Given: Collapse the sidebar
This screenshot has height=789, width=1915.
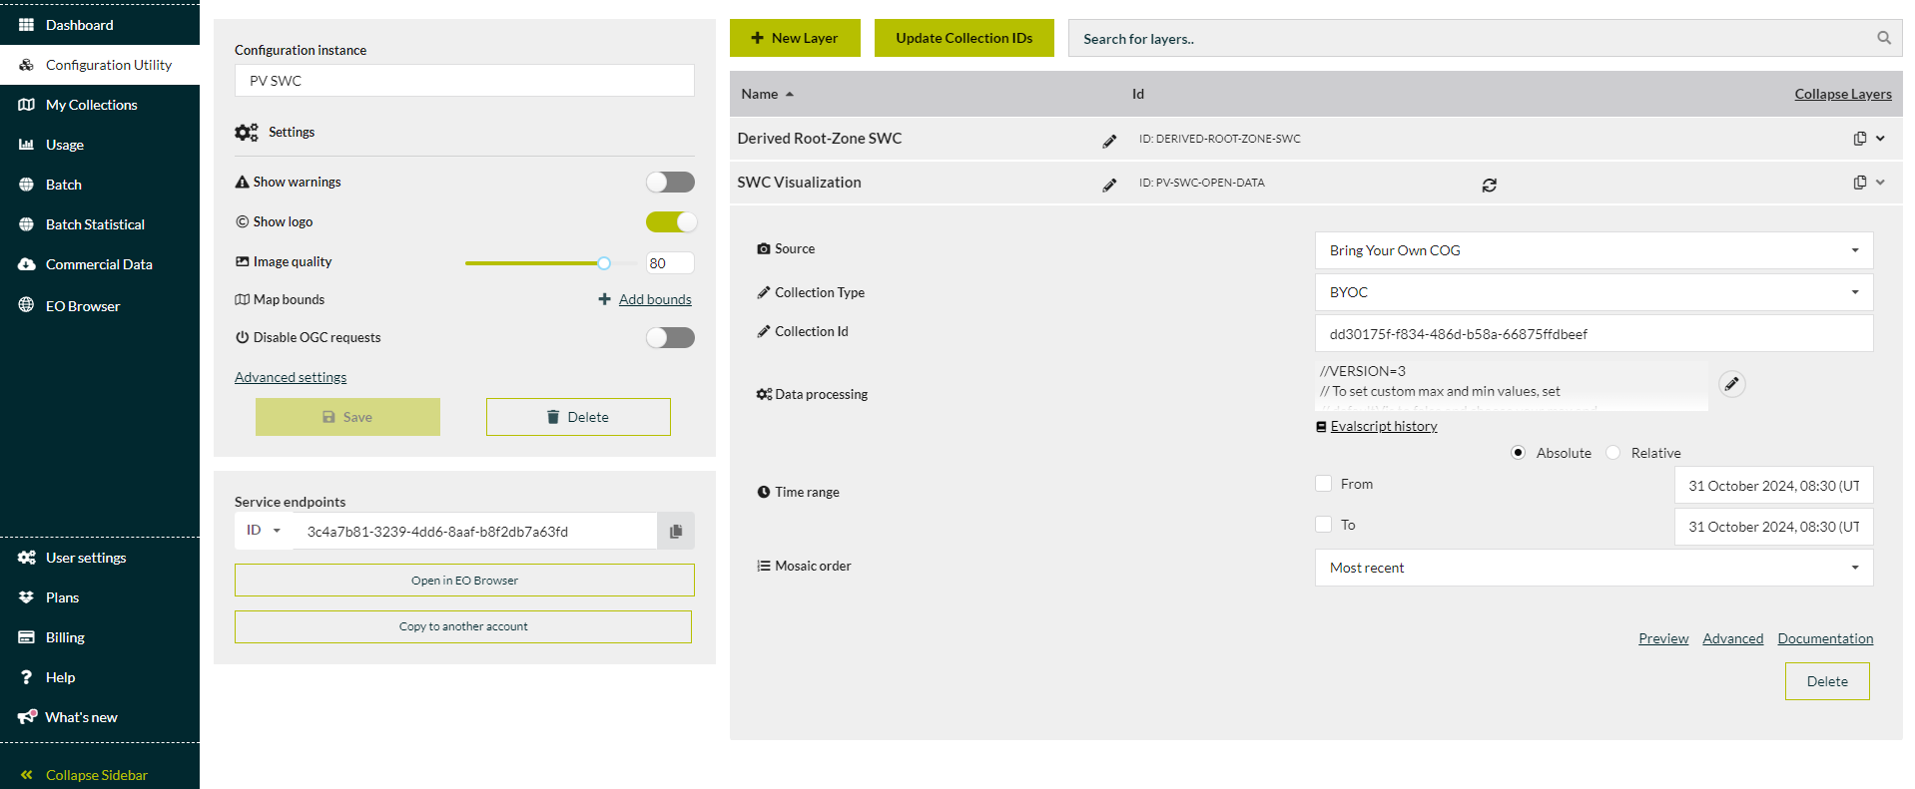Looking at the screenshot, I should 84,775.
